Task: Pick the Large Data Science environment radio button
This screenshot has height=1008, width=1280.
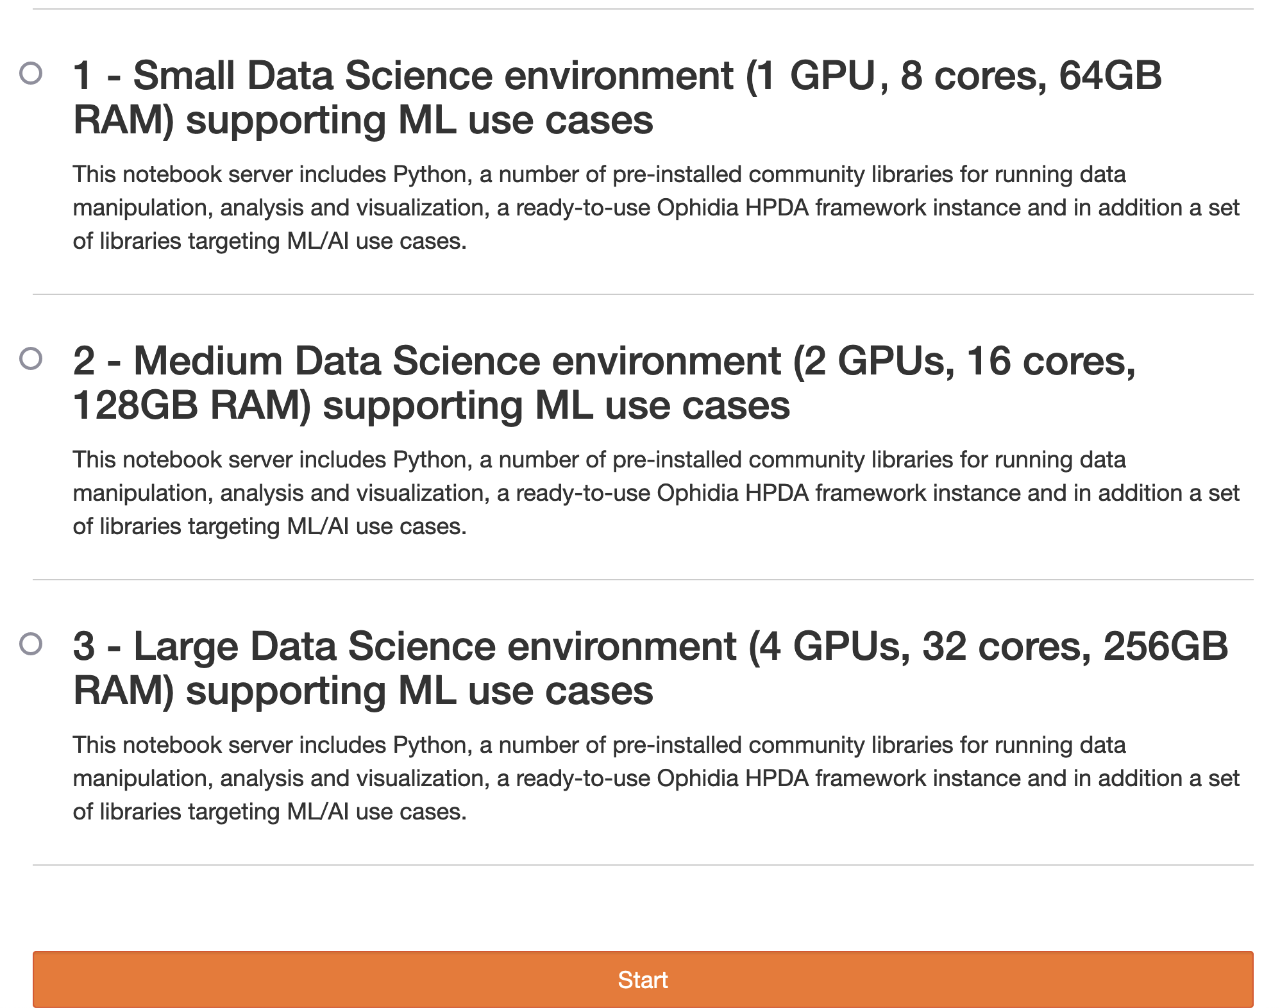Action: coord(31,644)
